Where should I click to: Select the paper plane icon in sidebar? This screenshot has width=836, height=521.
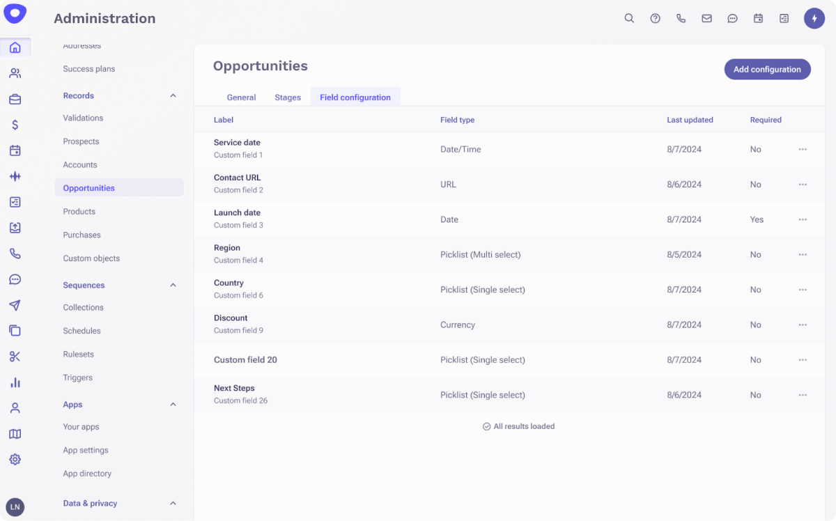15,304
